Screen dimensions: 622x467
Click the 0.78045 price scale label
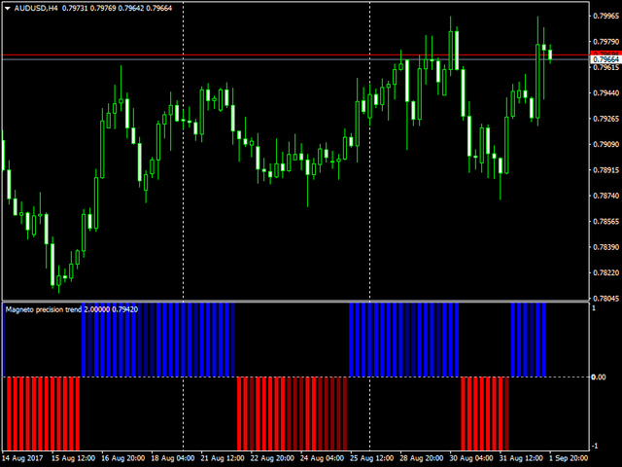pyautogui.click(x=605, y=299)
